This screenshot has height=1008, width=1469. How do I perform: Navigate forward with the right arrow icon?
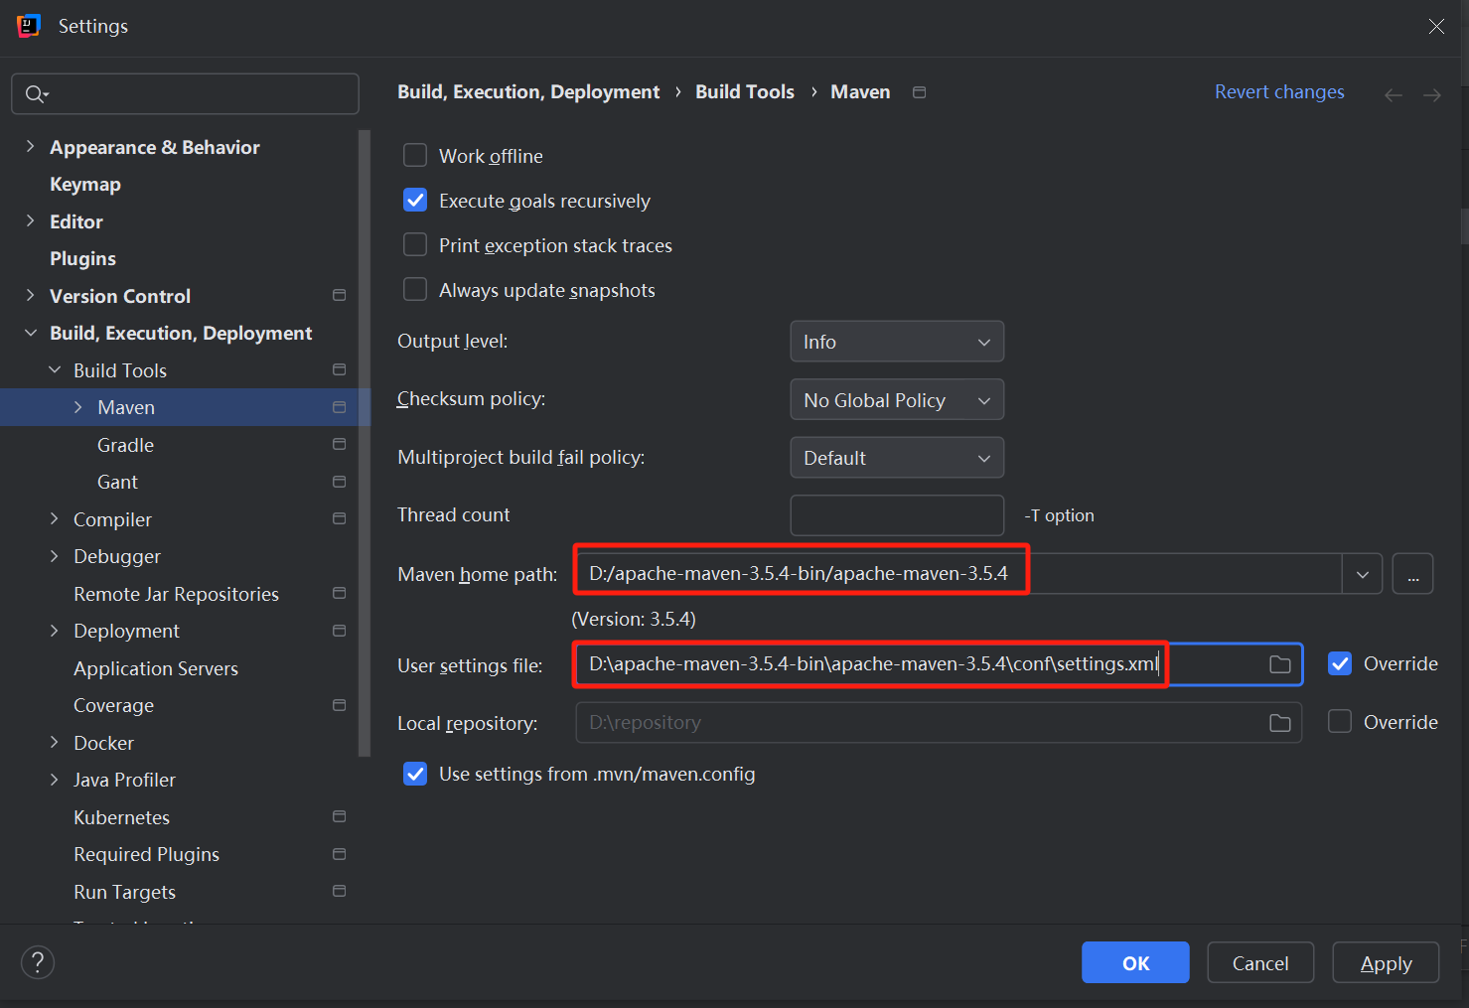click(1431, 95)
